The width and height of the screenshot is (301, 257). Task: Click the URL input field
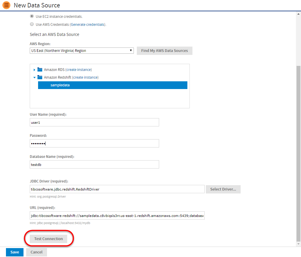coord(117,216)
